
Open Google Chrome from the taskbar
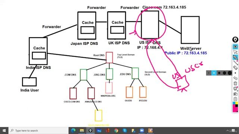pos(116,131)
